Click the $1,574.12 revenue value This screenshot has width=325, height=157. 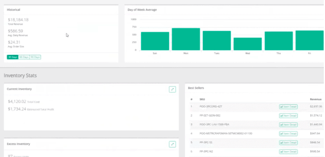coord(316,115)
